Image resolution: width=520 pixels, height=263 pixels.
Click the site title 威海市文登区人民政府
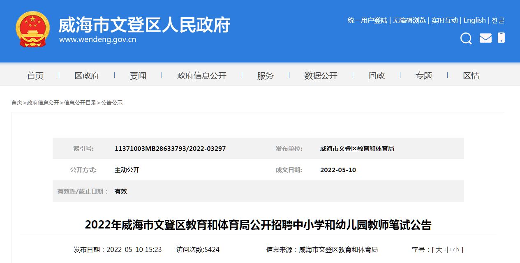(x=144, y=25)
